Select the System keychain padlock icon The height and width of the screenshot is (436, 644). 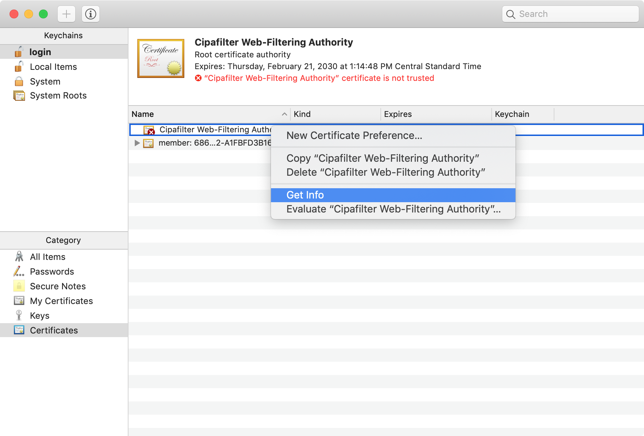tap(19, 81)
